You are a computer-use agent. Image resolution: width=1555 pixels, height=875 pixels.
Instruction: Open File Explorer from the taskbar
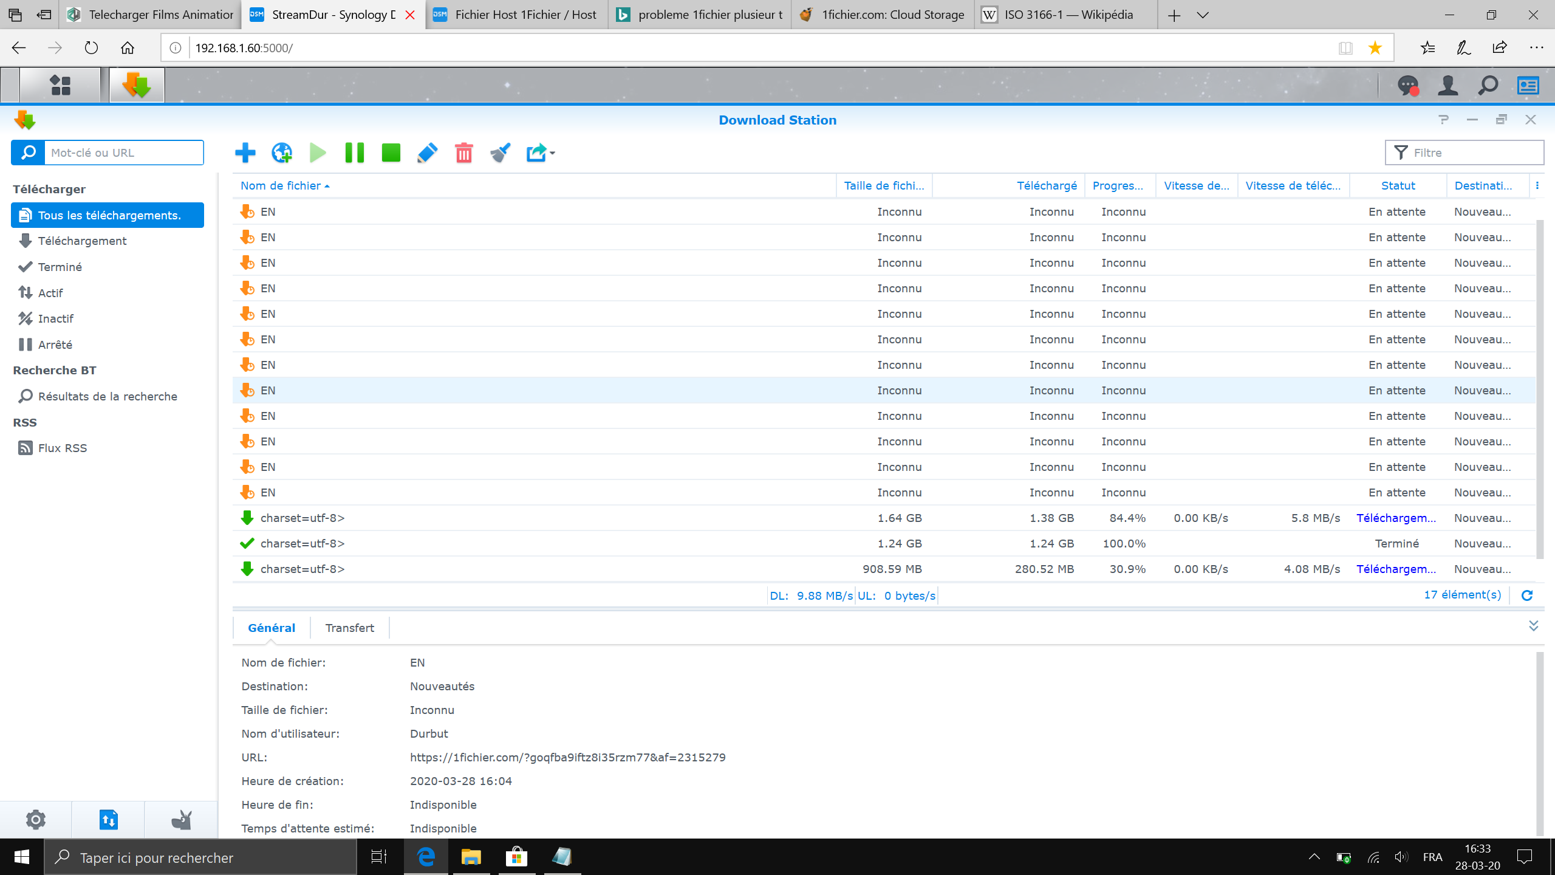471,857
